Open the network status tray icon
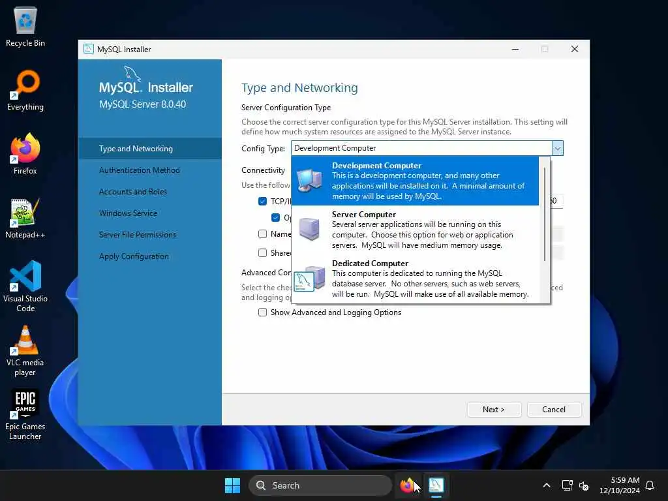 (x=567, y=485)
